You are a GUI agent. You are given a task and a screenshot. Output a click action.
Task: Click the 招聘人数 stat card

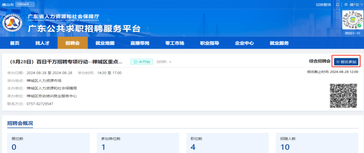(317, 143)
